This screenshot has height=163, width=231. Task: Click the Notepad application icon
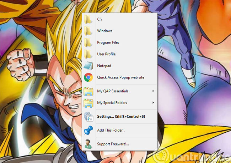tap(88, 66)
